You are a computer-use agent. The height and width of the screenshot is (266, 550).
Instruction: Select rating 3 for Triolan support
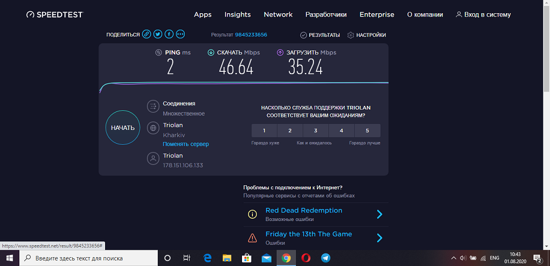pos(316,131)
